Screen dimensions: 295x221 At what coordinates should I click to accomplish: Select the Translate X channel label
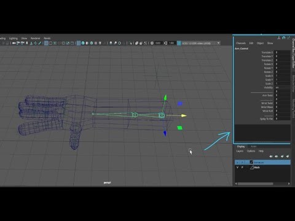[267, 52]
